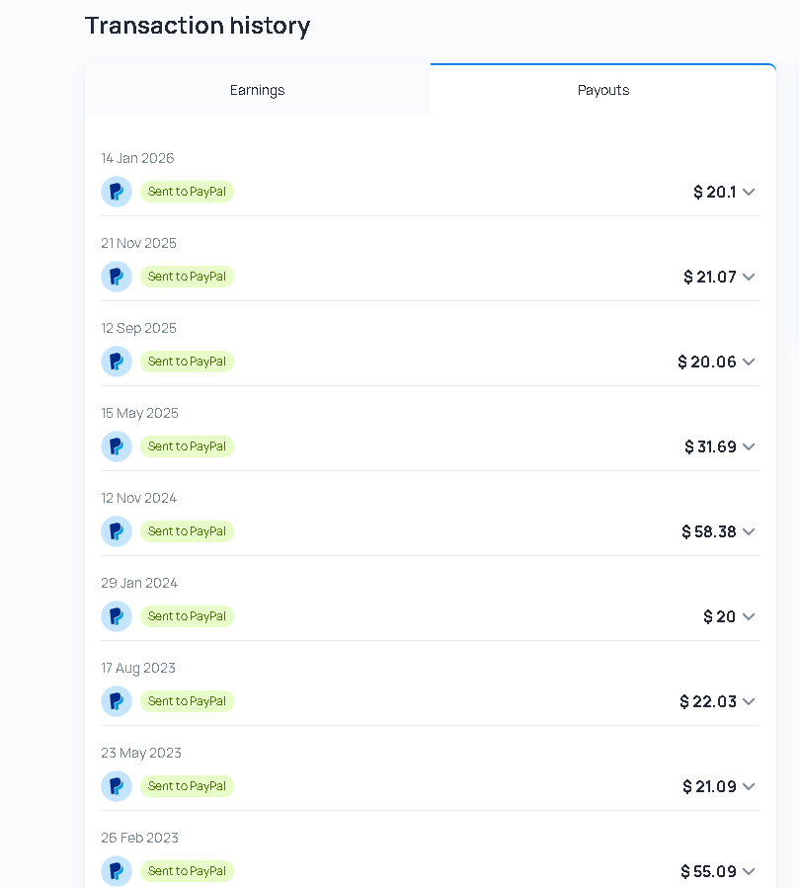This screenshot has width=799, height=888.
Task: Click the PayPal icon for 12 Nov 2024 payout
Action: [117, 531]
